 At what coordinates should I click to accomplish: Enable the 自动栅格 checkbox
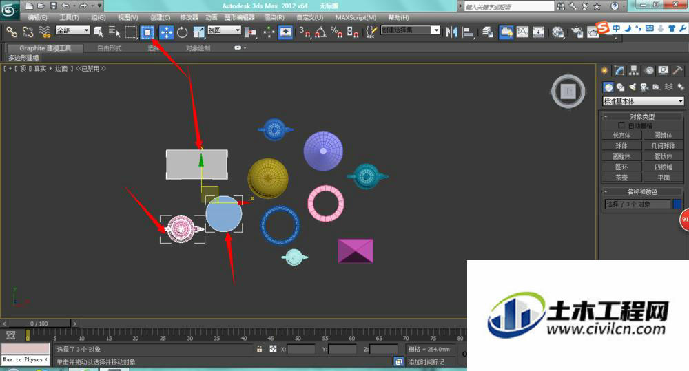click(621, 125)
